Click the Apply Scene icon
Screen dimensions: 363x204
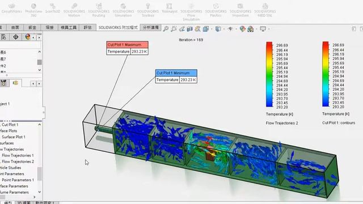[251, 29]
